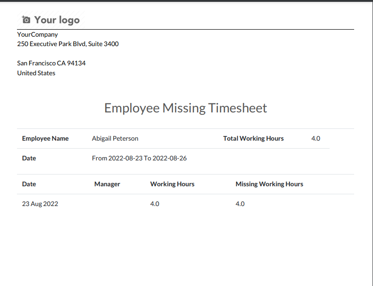
Task: Click the camera icon in logo
Action: point(26,20)
